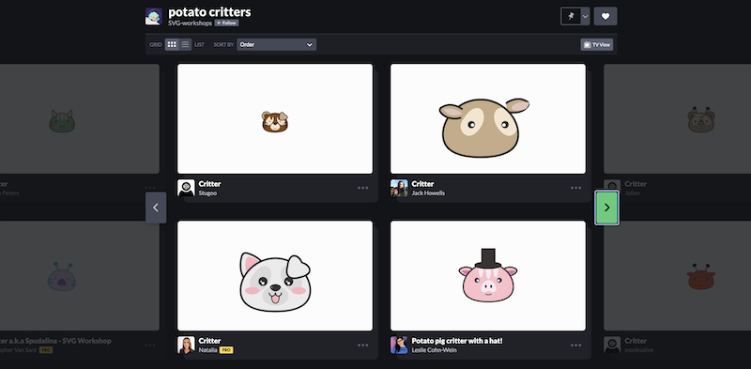
Task: Open the Sort By Order dropdown
Action: click(x=276, y=44)
